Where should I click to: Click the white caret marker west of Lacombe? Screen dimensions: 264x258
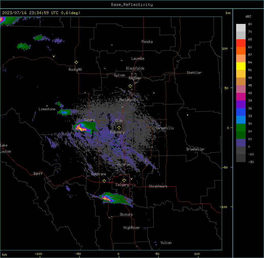[x=122, y=61]
